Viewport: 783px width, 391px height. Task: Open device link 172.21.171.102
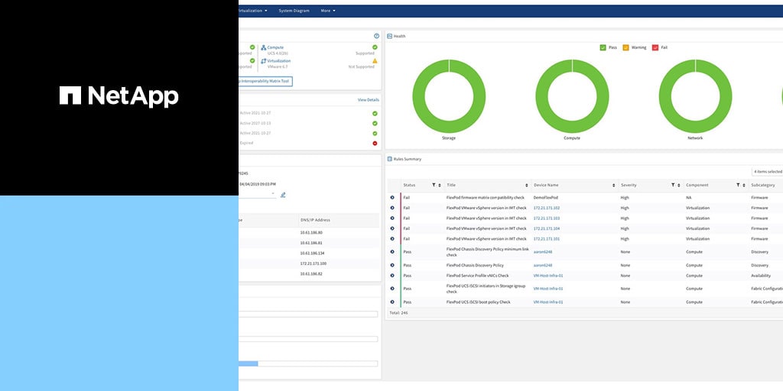(x=546, y=208)
